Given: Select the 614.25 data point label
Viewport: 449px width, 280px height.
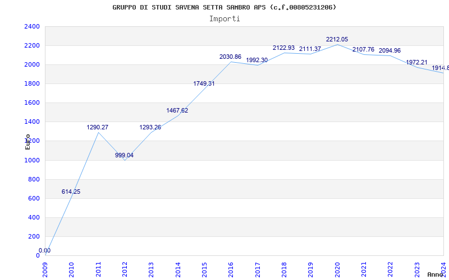Looking at the screenshot, I should pos(71,192).
